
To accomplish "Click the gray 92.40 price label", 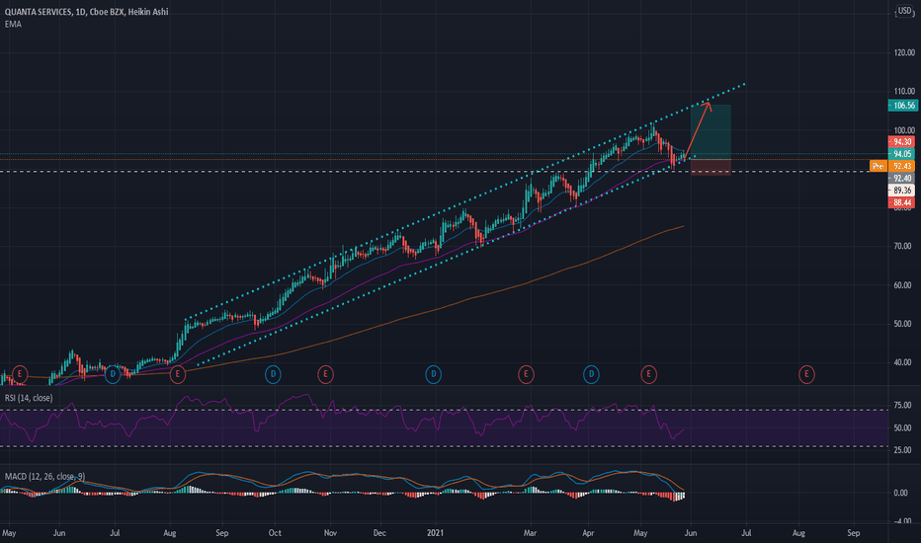I will tap(902, 179).
